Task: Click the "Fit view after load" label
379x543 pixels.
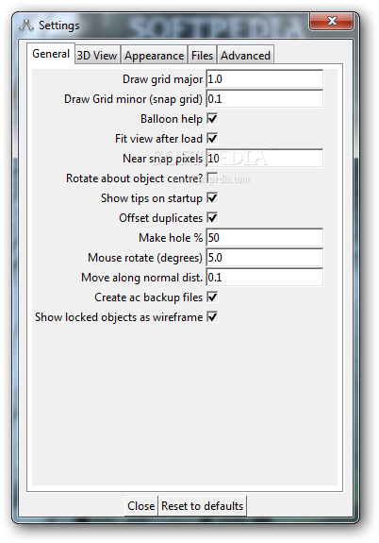Action: 158,139
